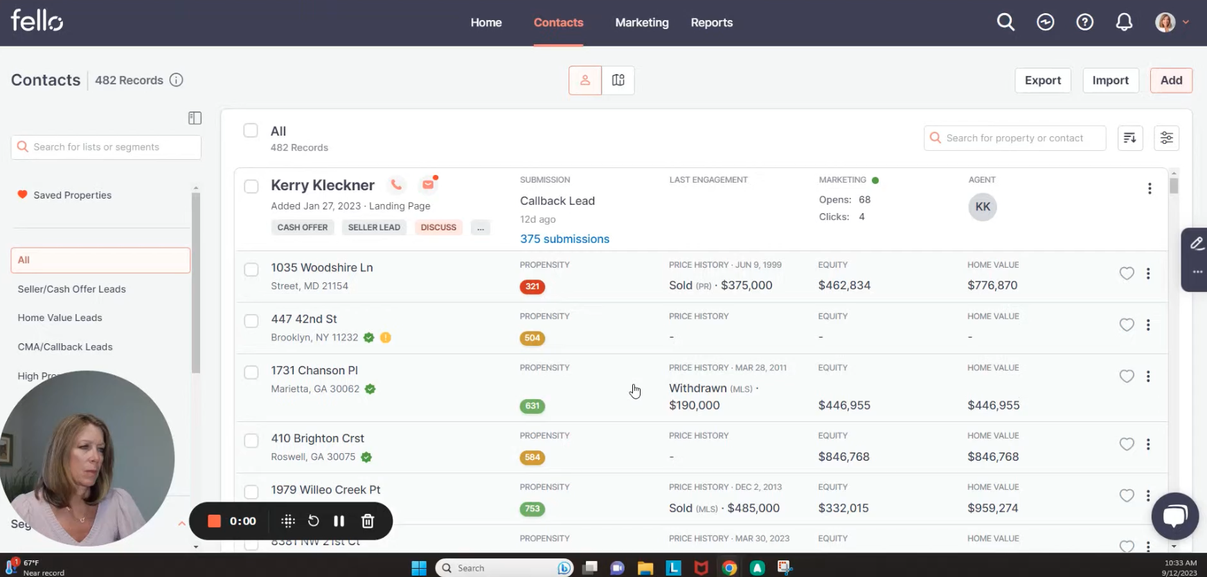This screenshot has height=577, width=1207.
Task: Click the Import button
Action: [1111, 80]
